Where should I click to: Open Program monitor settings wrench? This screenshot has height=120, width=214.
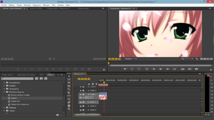[x=197, y=59]
